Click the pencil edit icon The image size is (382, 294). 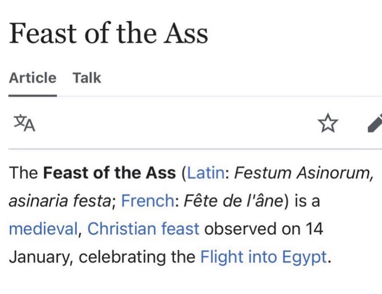(376, 123)
